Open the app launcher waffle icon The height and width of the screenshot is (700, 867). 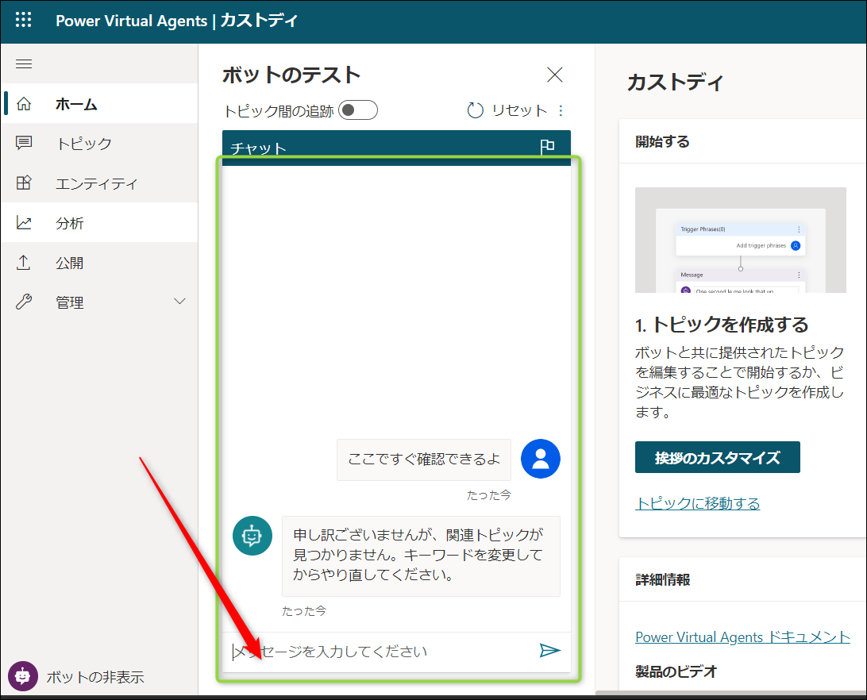pyautogui.click(x=23, y=20)
